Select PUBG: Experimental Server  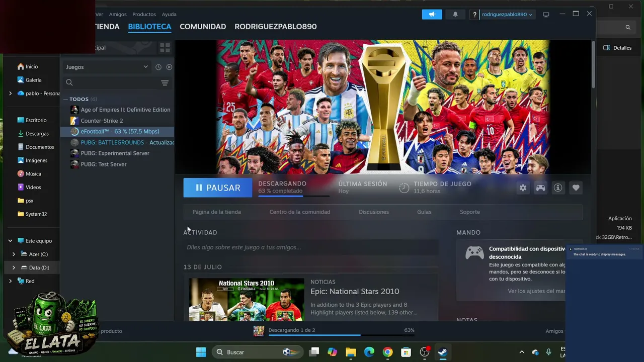point(115,153)
